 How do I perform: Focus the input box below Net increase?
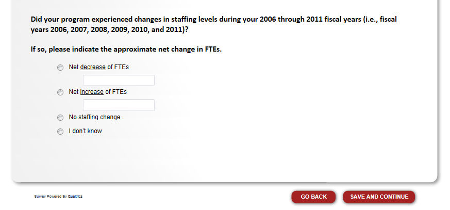coord(119,105)
